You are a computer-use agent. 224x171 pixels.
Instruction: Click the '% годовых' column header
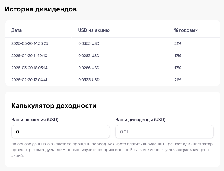point(186,30)
